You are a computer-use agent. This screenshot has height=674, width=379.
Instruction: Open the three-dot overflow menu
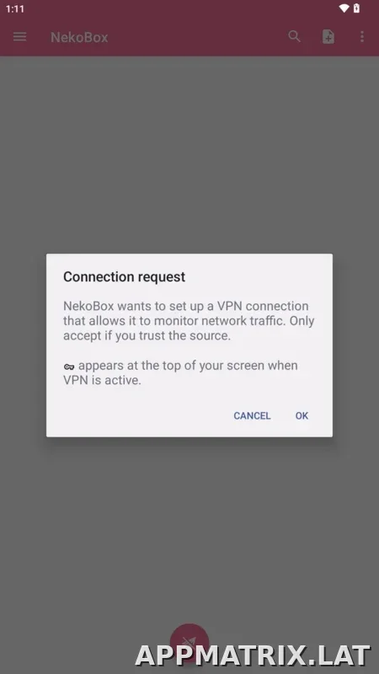pos(362,37)
